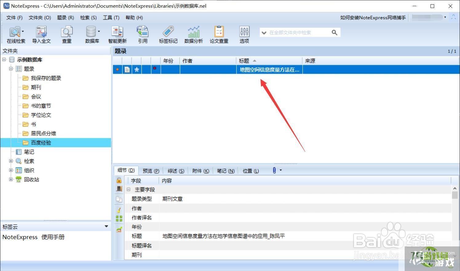The width and height of the screenshot is (460, 271).
Task: Switch to the 位置 (L) tab
Action: pyautogui.click(x=251, y=171)
